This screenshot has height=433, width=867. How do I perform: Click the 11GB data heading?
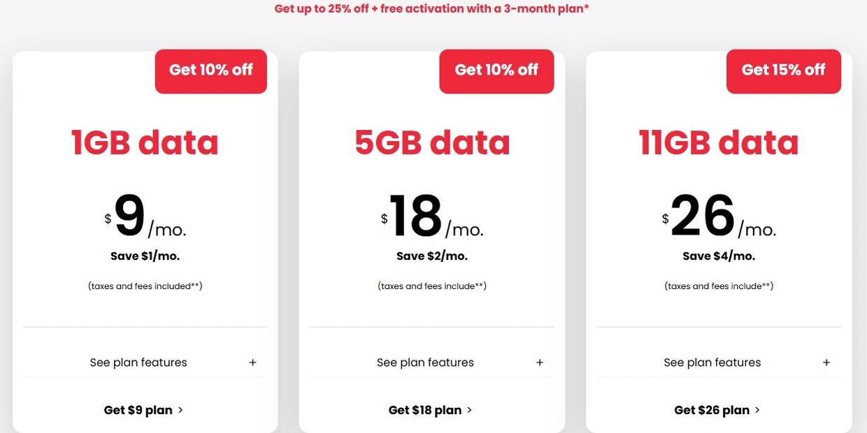pyautogui.click(x=719, y=142)
